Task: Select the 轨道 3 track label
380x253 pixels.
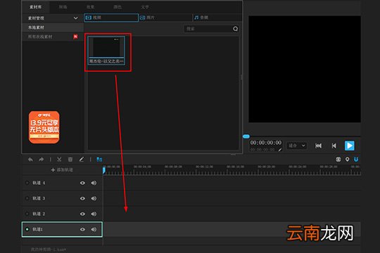Action: click(39, 198)
